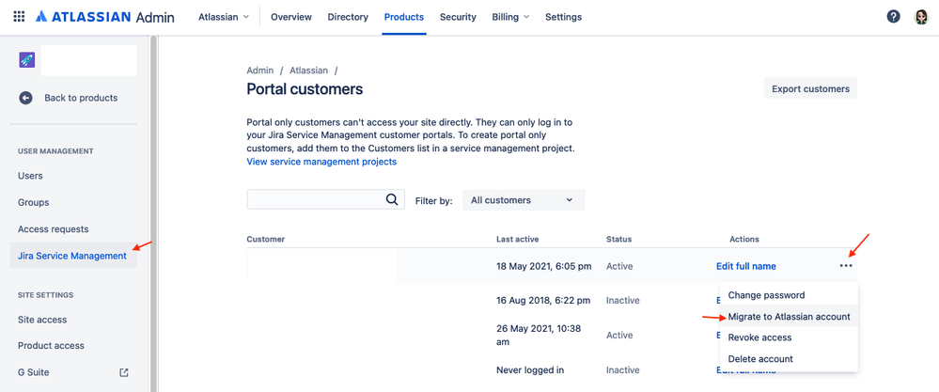This screenshot has height=392, width=939.
Task: Open Users in the sidebar
Action: point(30,176)
